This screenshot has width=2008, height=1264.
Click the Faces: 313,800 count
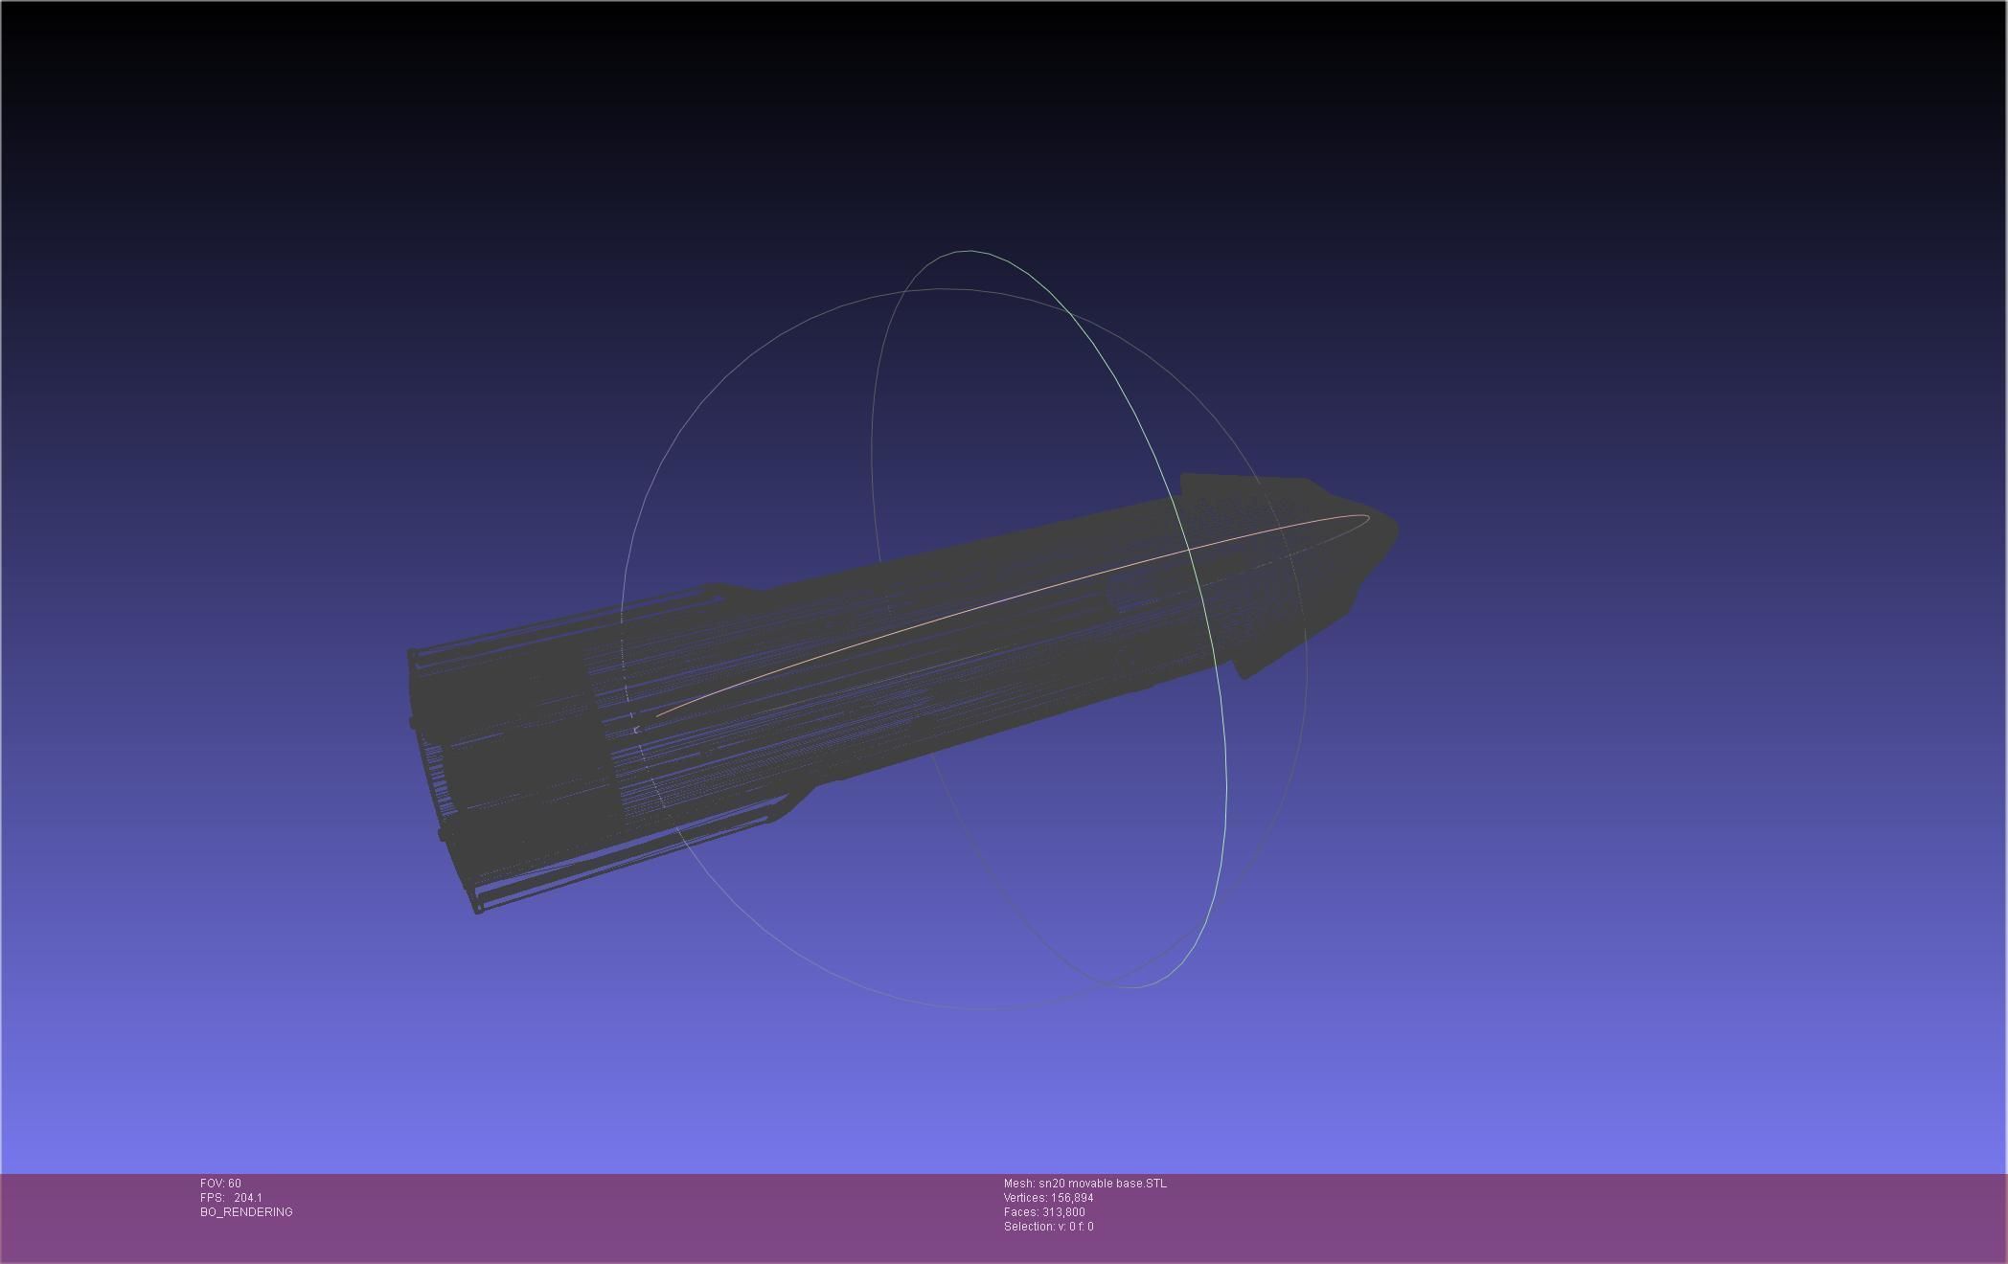(x=1044, y=1212)
